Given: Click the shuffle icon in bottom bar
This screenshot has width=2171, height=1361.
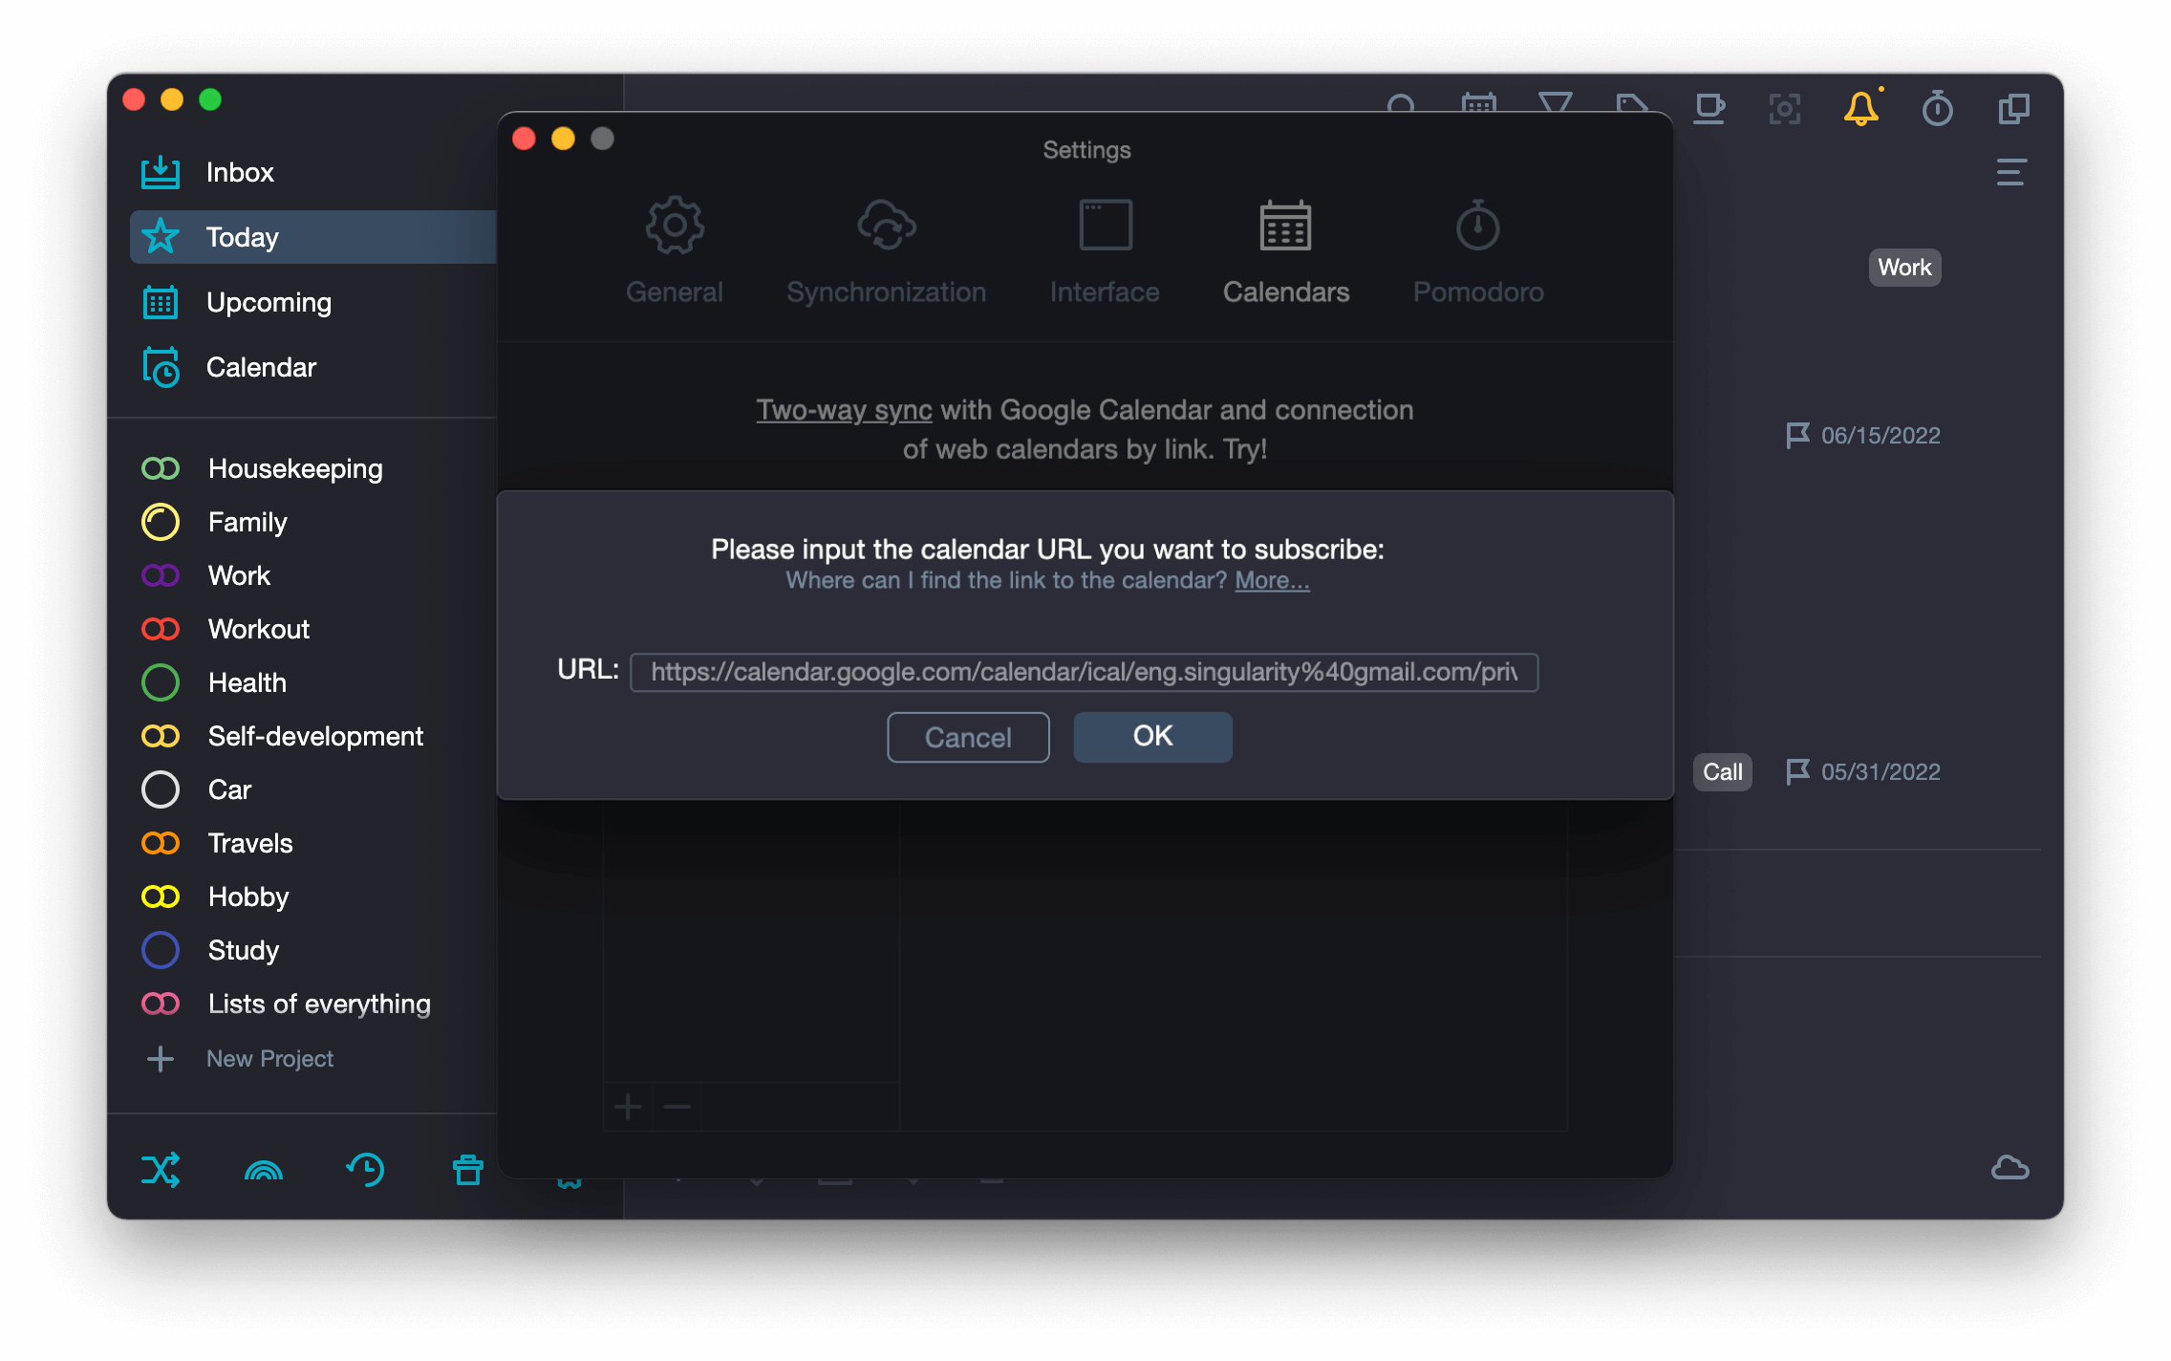Looking at the screenshot, I should 161,1170.
